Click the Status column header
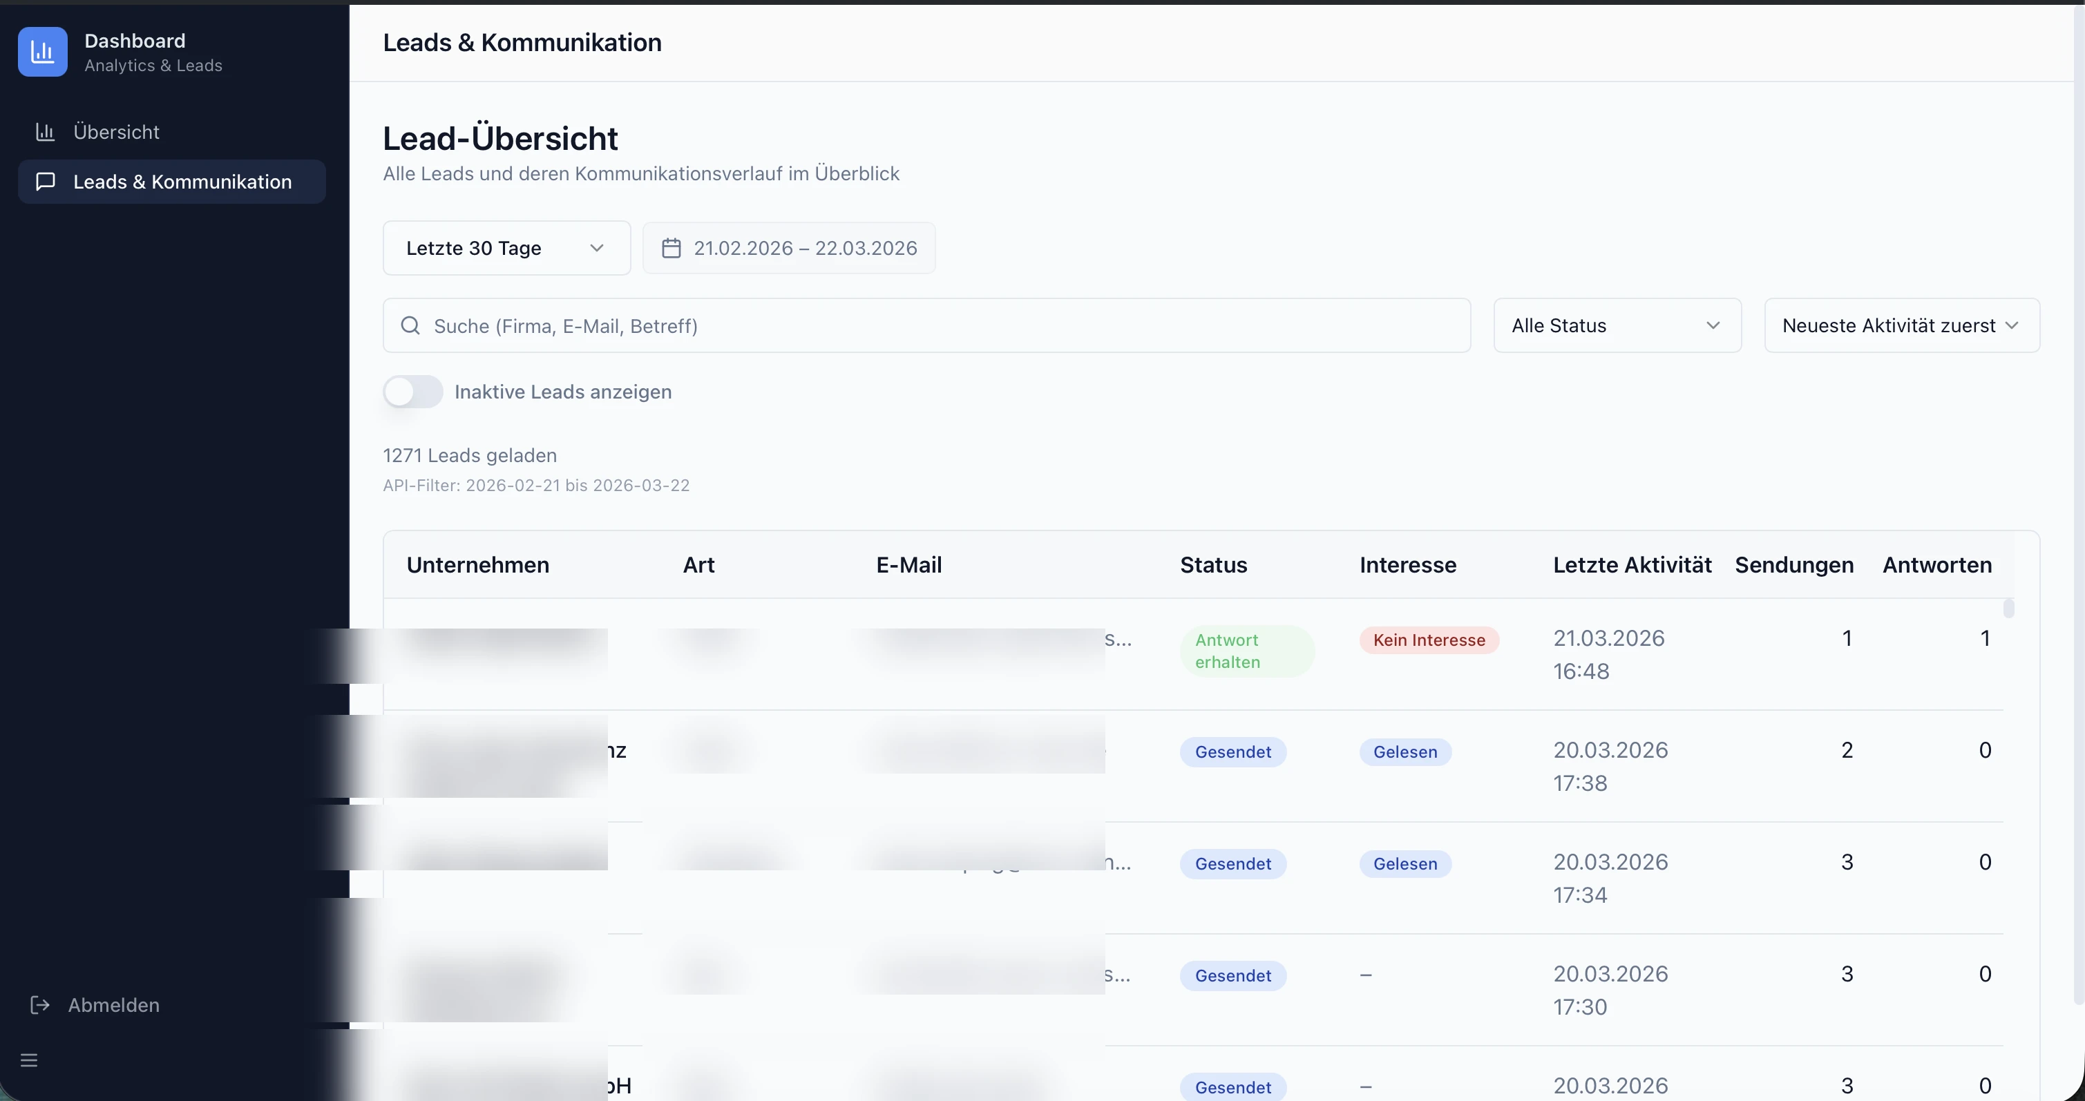The height and width of the screenshot is (1101, 2085). (x=1213, y=566)
